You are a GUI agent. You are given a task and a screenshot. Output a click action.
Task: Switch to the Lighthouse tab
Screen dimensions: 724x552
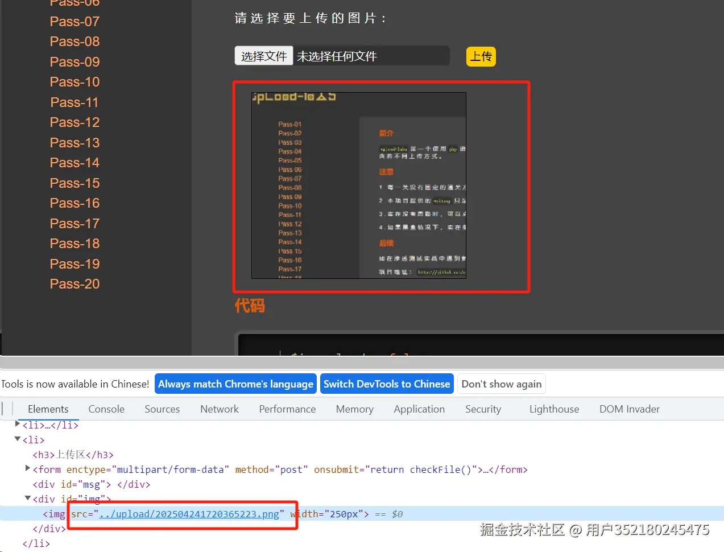[555, 409]
